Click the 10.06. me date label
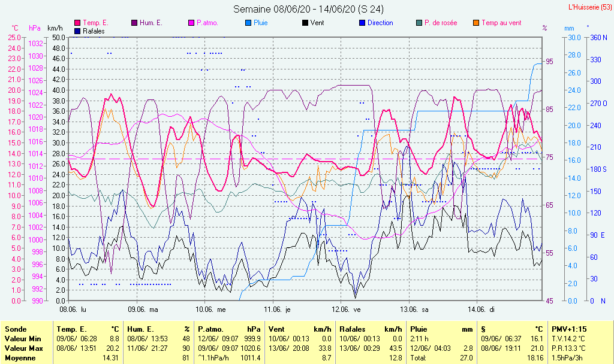The image size is (614, 364). (210, 310)
